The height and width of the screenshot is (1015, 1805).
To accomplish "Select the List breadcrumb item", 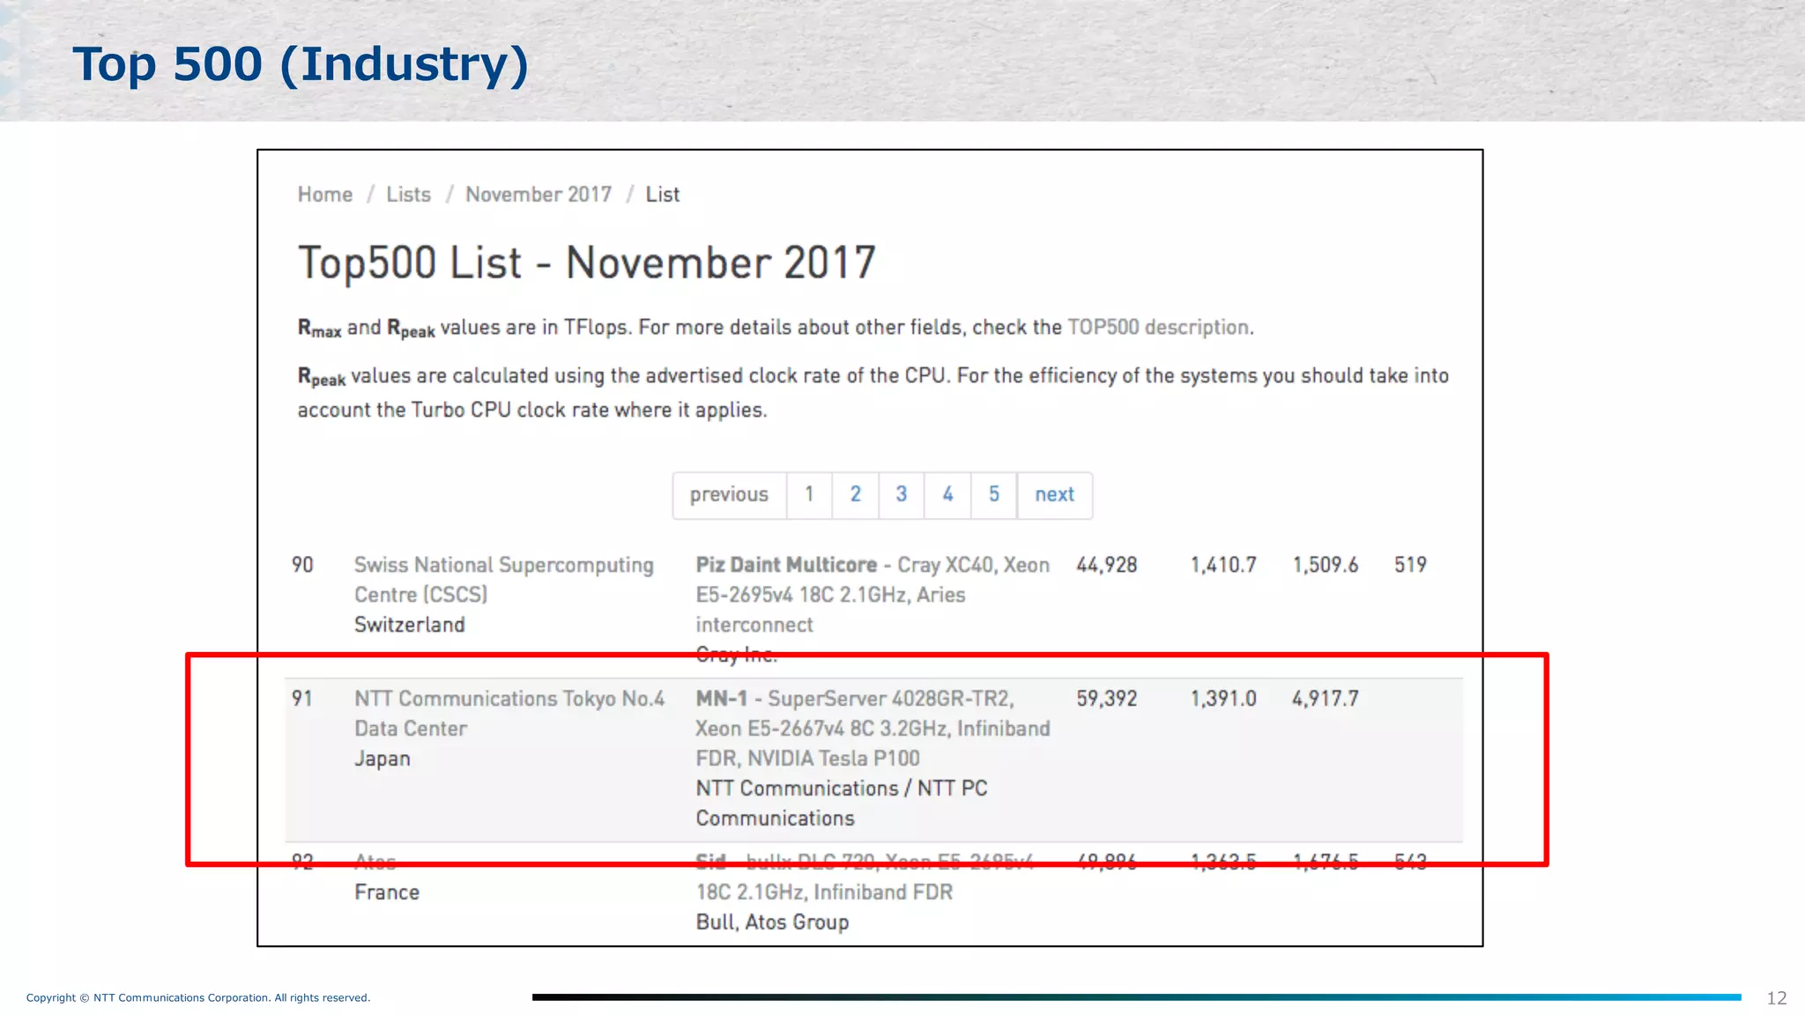I will [663, 195].
